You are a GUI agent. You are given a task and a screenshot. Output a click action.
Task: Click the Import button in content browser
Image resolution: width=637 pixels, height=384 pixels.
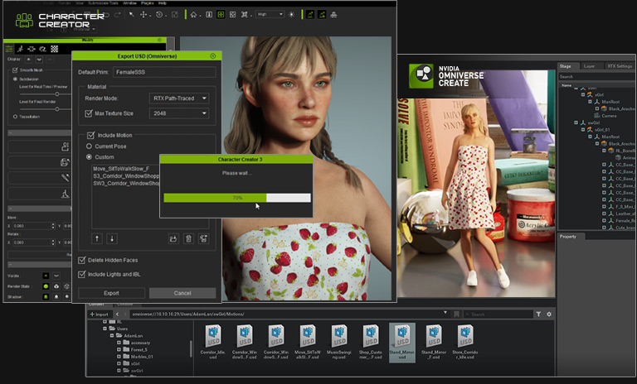100,314
